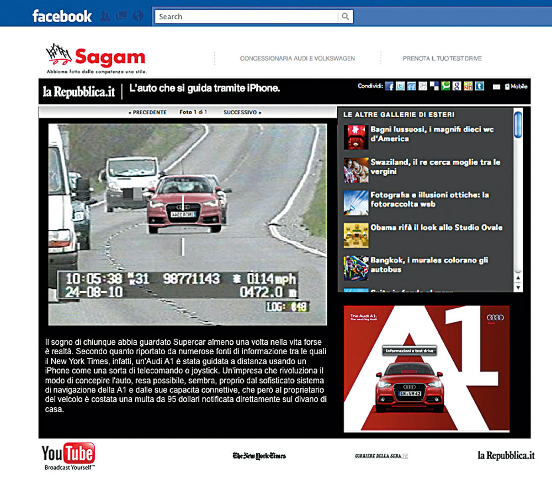Viewport: 552px width, 479px height.
Task: Share via the Delicious icon
Action: click(434, 86)
